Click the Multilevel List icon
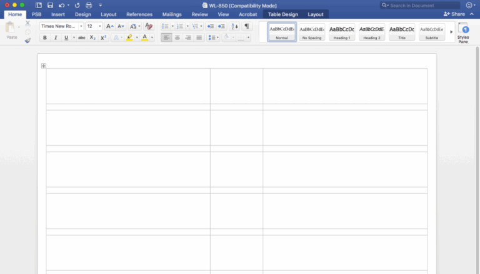 (x=195, y=26)
